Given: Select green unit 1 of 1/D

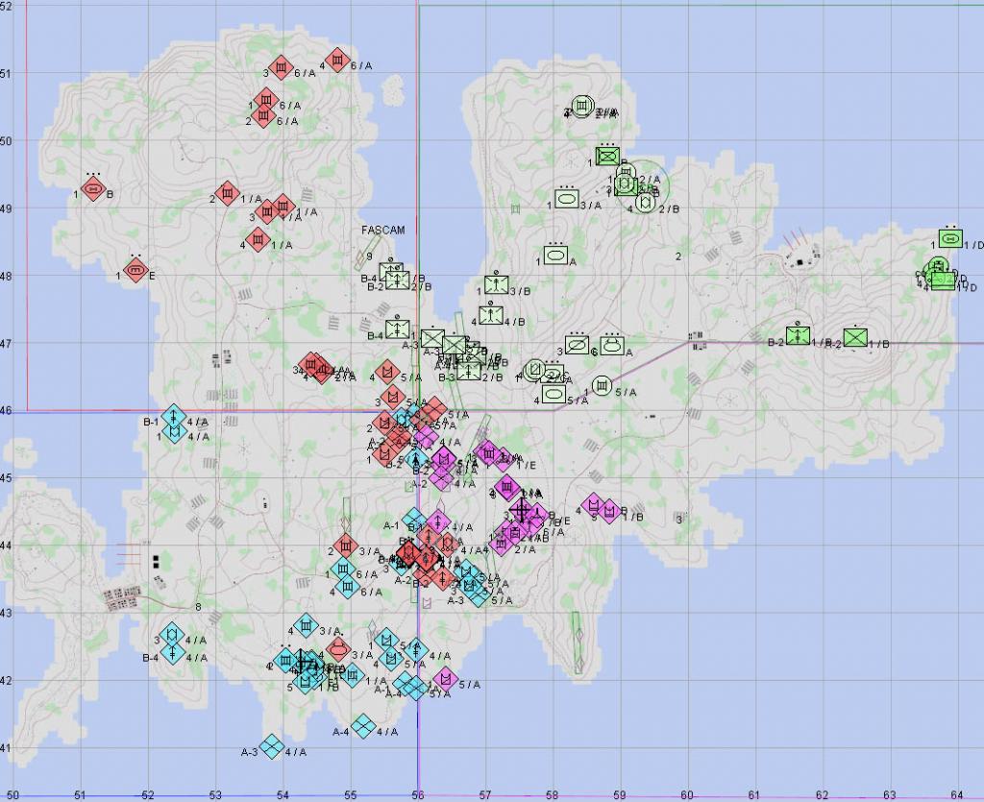Looking at the screenshot, I should coord(950,239).
